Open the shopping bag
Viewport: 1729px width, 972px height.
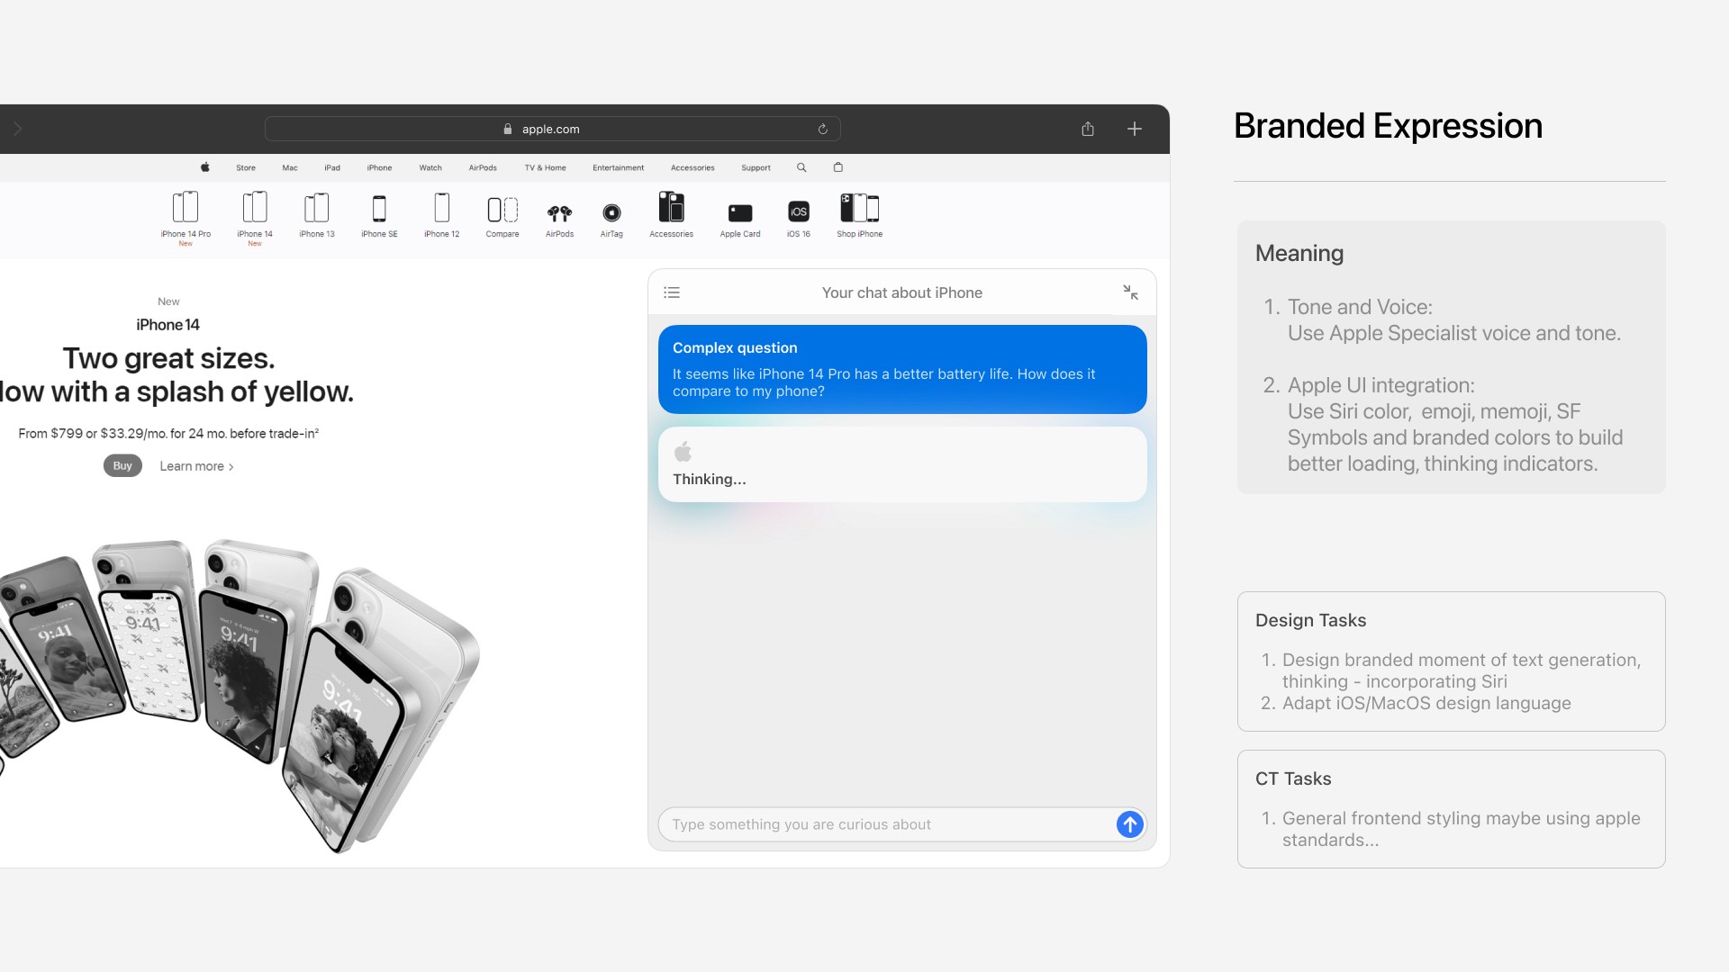(x=837, y=167)
